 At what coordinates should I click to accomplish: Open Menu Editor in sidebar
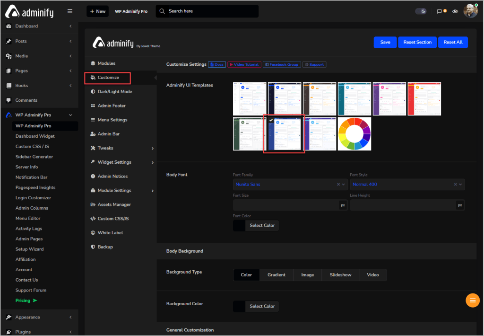coord(28,218)
